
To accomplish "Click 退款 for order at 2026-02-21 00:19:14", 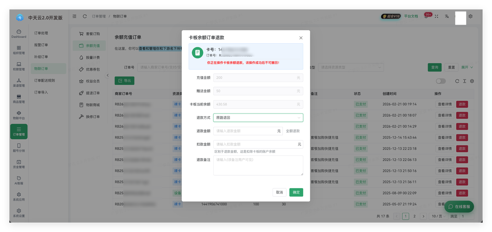I will click(462, 104).
